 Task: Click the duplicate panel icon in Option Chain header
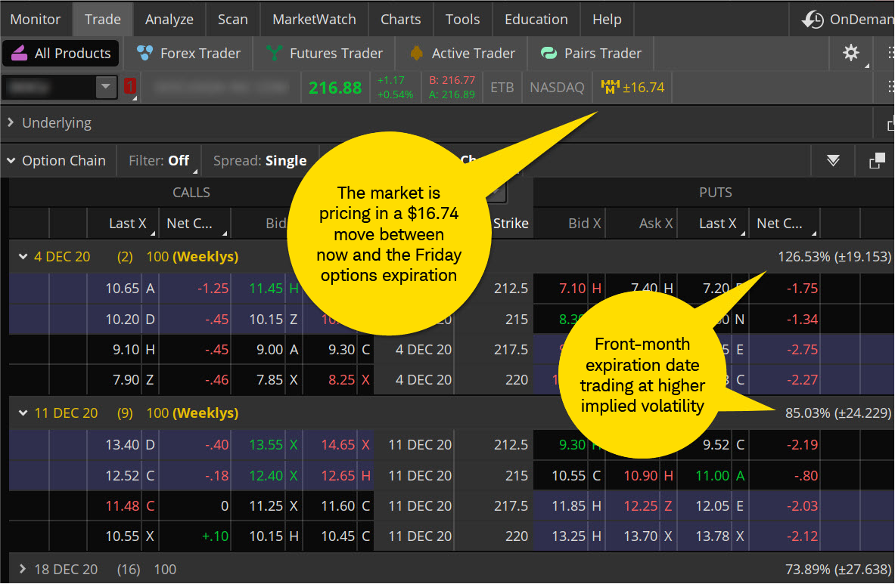pyautogui.click(x=876, y=160)
